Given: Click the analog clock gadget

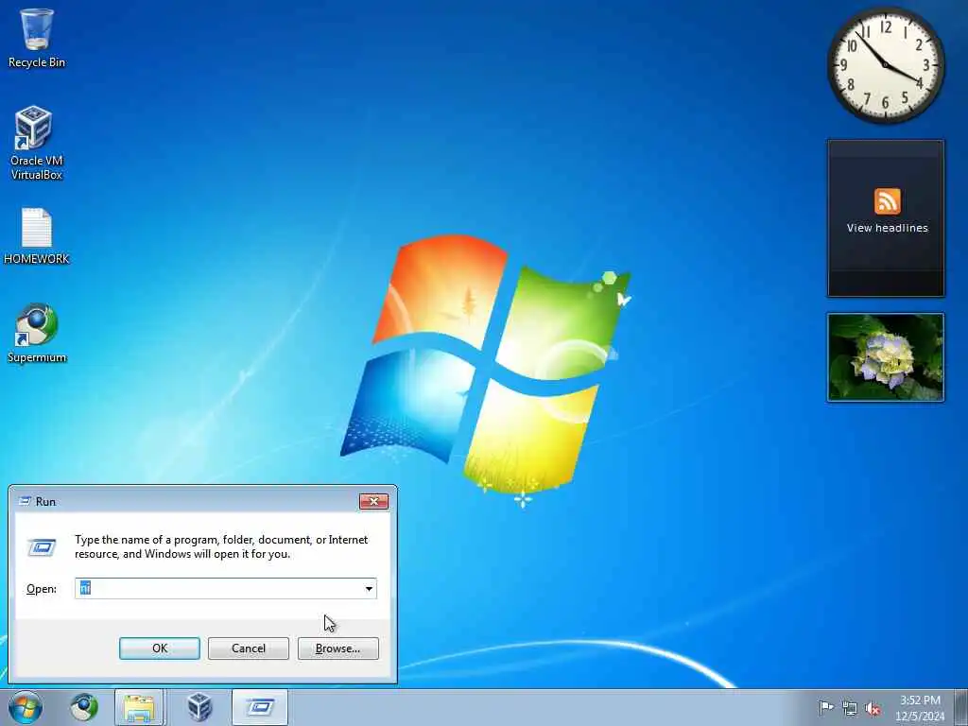Looking at the screenshot, I should (886, 65).
